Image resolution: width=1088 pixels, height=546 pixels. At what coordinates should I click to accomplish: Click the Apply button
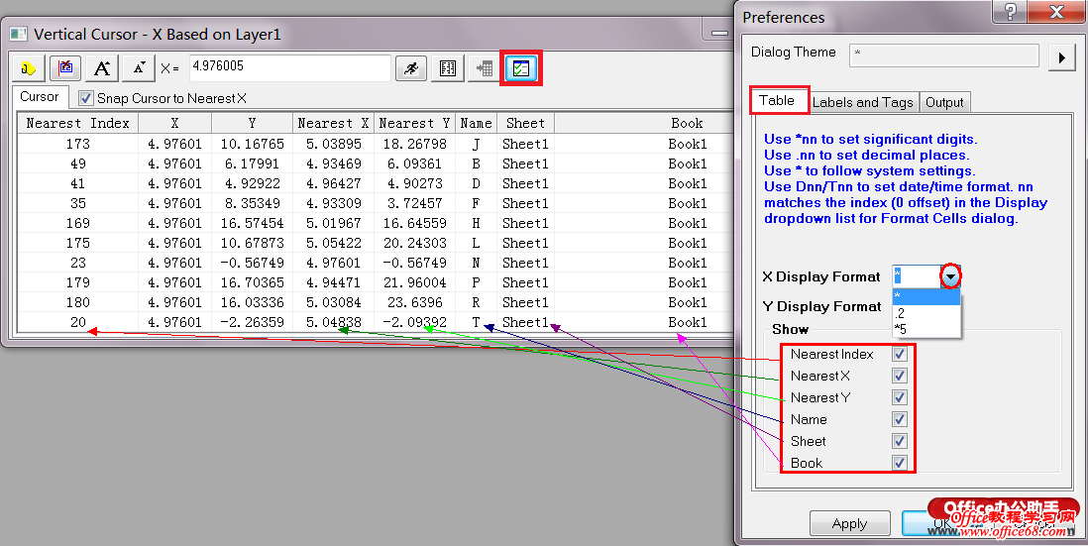point(850,524)
